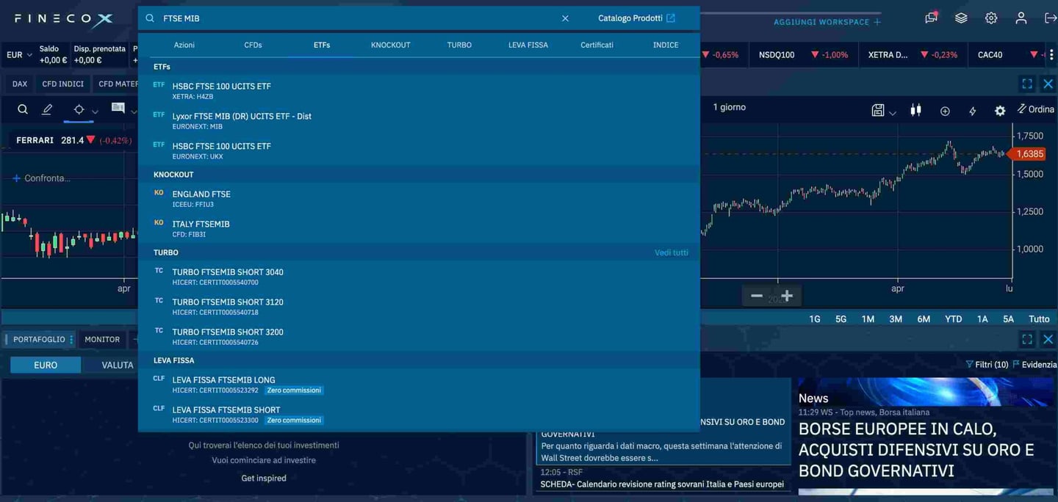Screen dimensions: 1058x502
Task: Open the indicators comparison icon near Ordina
Action: point(915,110)
